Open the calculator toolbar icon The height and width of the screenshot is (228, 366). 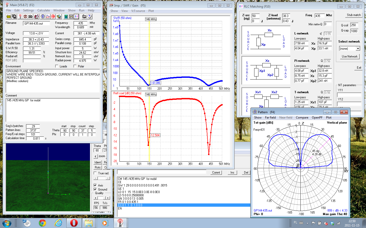[x=66, y=16]
